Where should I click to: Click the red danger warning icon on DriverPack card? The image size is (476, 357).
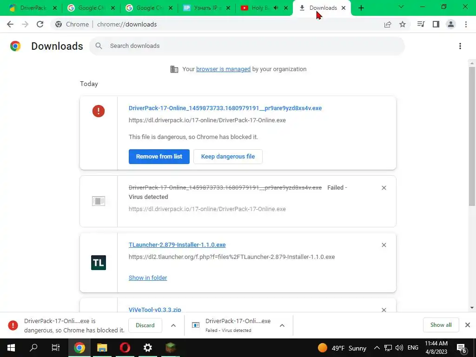(99, 111)
